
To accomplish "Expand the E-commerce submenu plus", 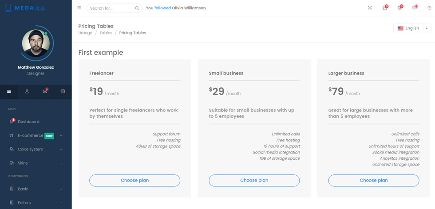I will [x=61, y=135].
